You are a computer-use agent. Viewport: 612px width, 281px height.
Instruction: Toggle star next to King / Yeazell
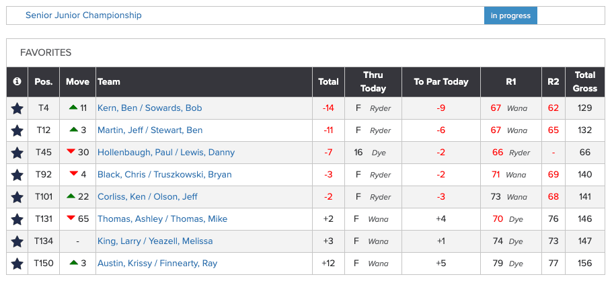click(17, 241)
